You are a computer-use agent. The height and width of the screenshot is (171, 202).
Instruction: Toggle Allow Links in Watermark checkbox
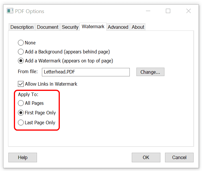21,84
